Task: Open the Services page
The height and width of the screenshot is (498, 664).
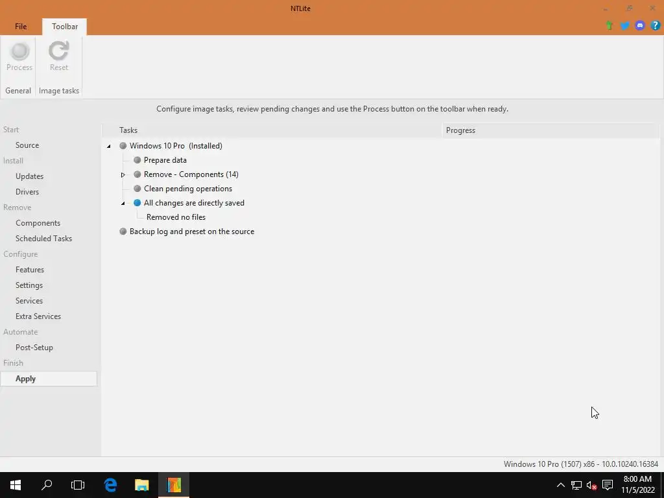Action: tap(29, 301)
